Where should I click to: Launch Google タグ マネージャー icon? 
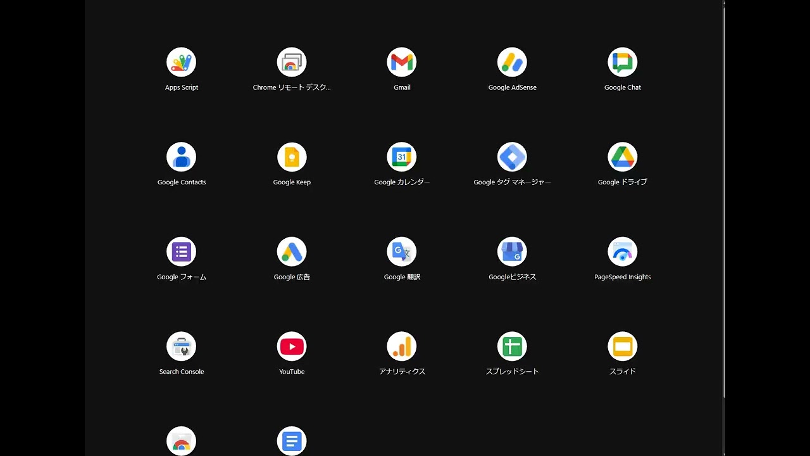[x=512, y=157]
